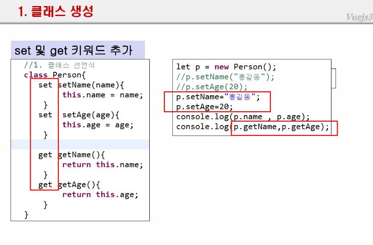Click the "p.setAge=20;" assignment
The image size is (373, 245).
[x=204, y=107]
